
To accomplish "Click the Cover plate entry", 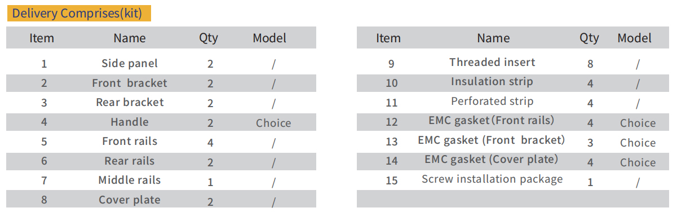I will tap(130, 200).
